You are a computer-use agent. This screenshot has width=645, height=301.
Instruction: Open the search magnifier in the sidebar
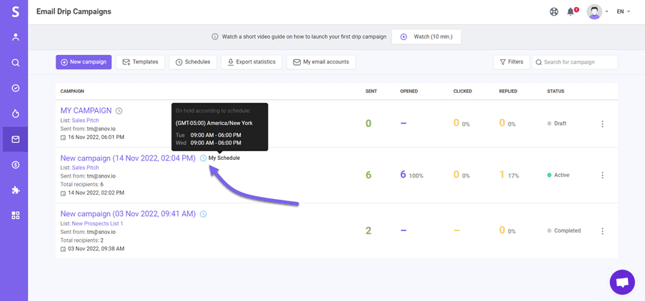(15, 63)
